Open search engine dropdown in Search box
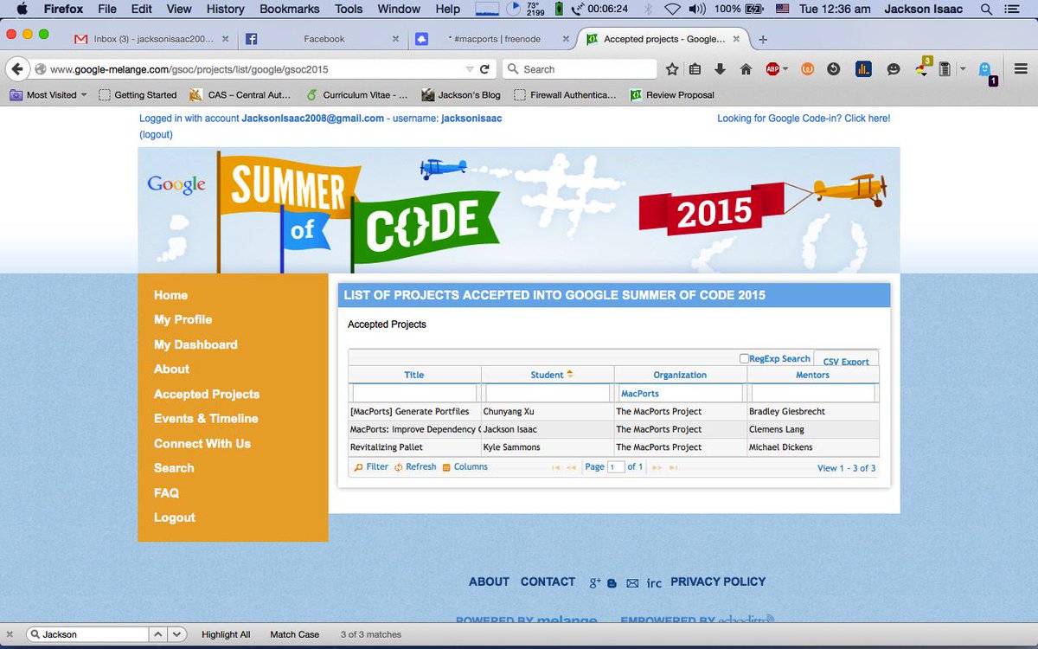The width and height of the screenshot is (1038, 649). 513,69
